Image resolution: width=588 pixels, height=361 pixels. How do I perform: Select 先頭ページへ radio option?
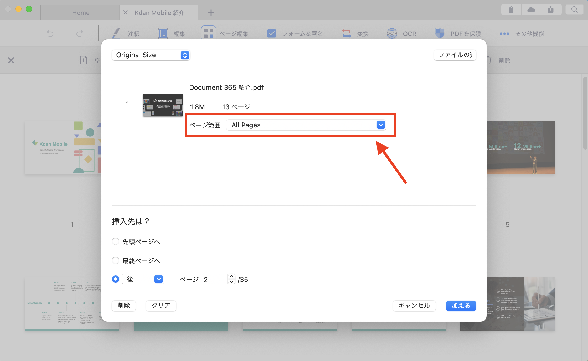pos(116,241)
